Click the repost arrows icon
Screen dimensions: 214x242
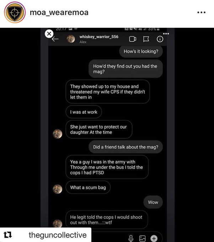click(7, 235)
